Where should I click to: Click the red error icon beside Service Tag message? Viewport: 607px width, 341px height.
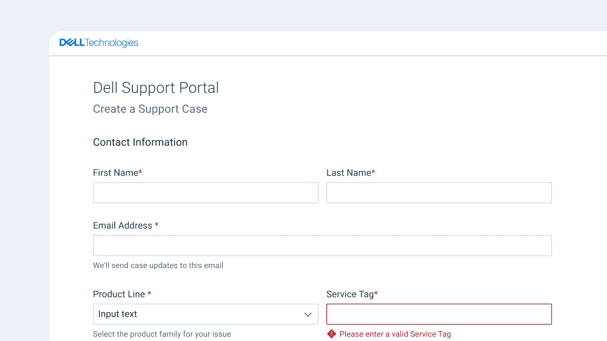[331, 334]
